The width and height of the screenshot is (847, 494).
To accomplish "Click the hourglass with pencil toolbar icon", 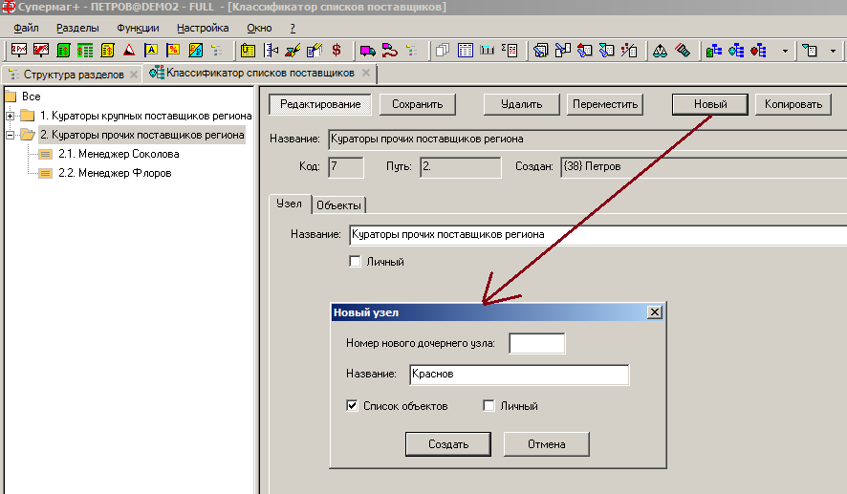I will (293, 51).
